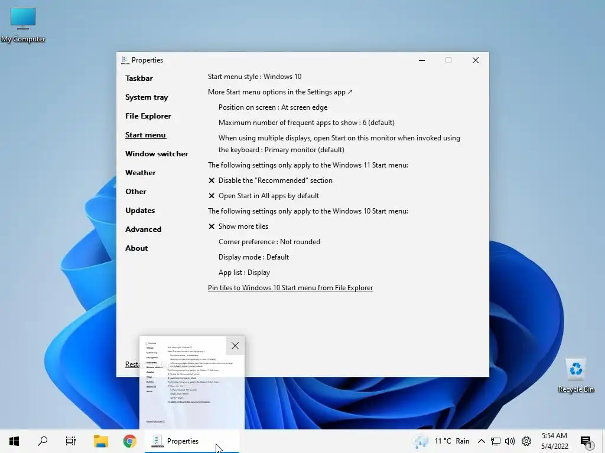Select My Computer desktop icon
This screenshot has height=453, width=605.
[x=23, y=25]
